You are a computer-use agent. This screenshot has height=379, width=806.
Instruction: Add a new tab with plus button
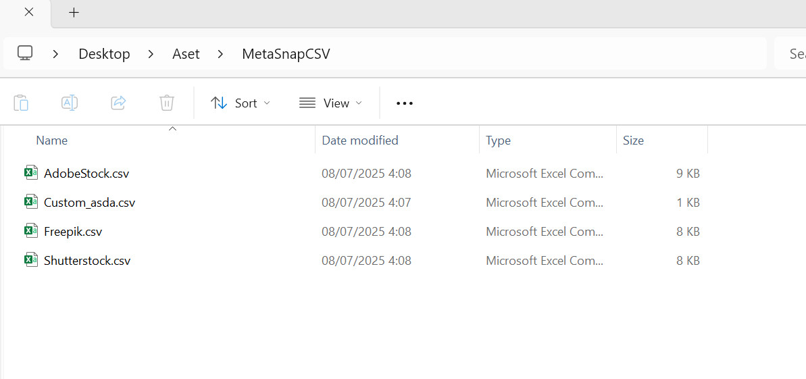coord(74,12)
